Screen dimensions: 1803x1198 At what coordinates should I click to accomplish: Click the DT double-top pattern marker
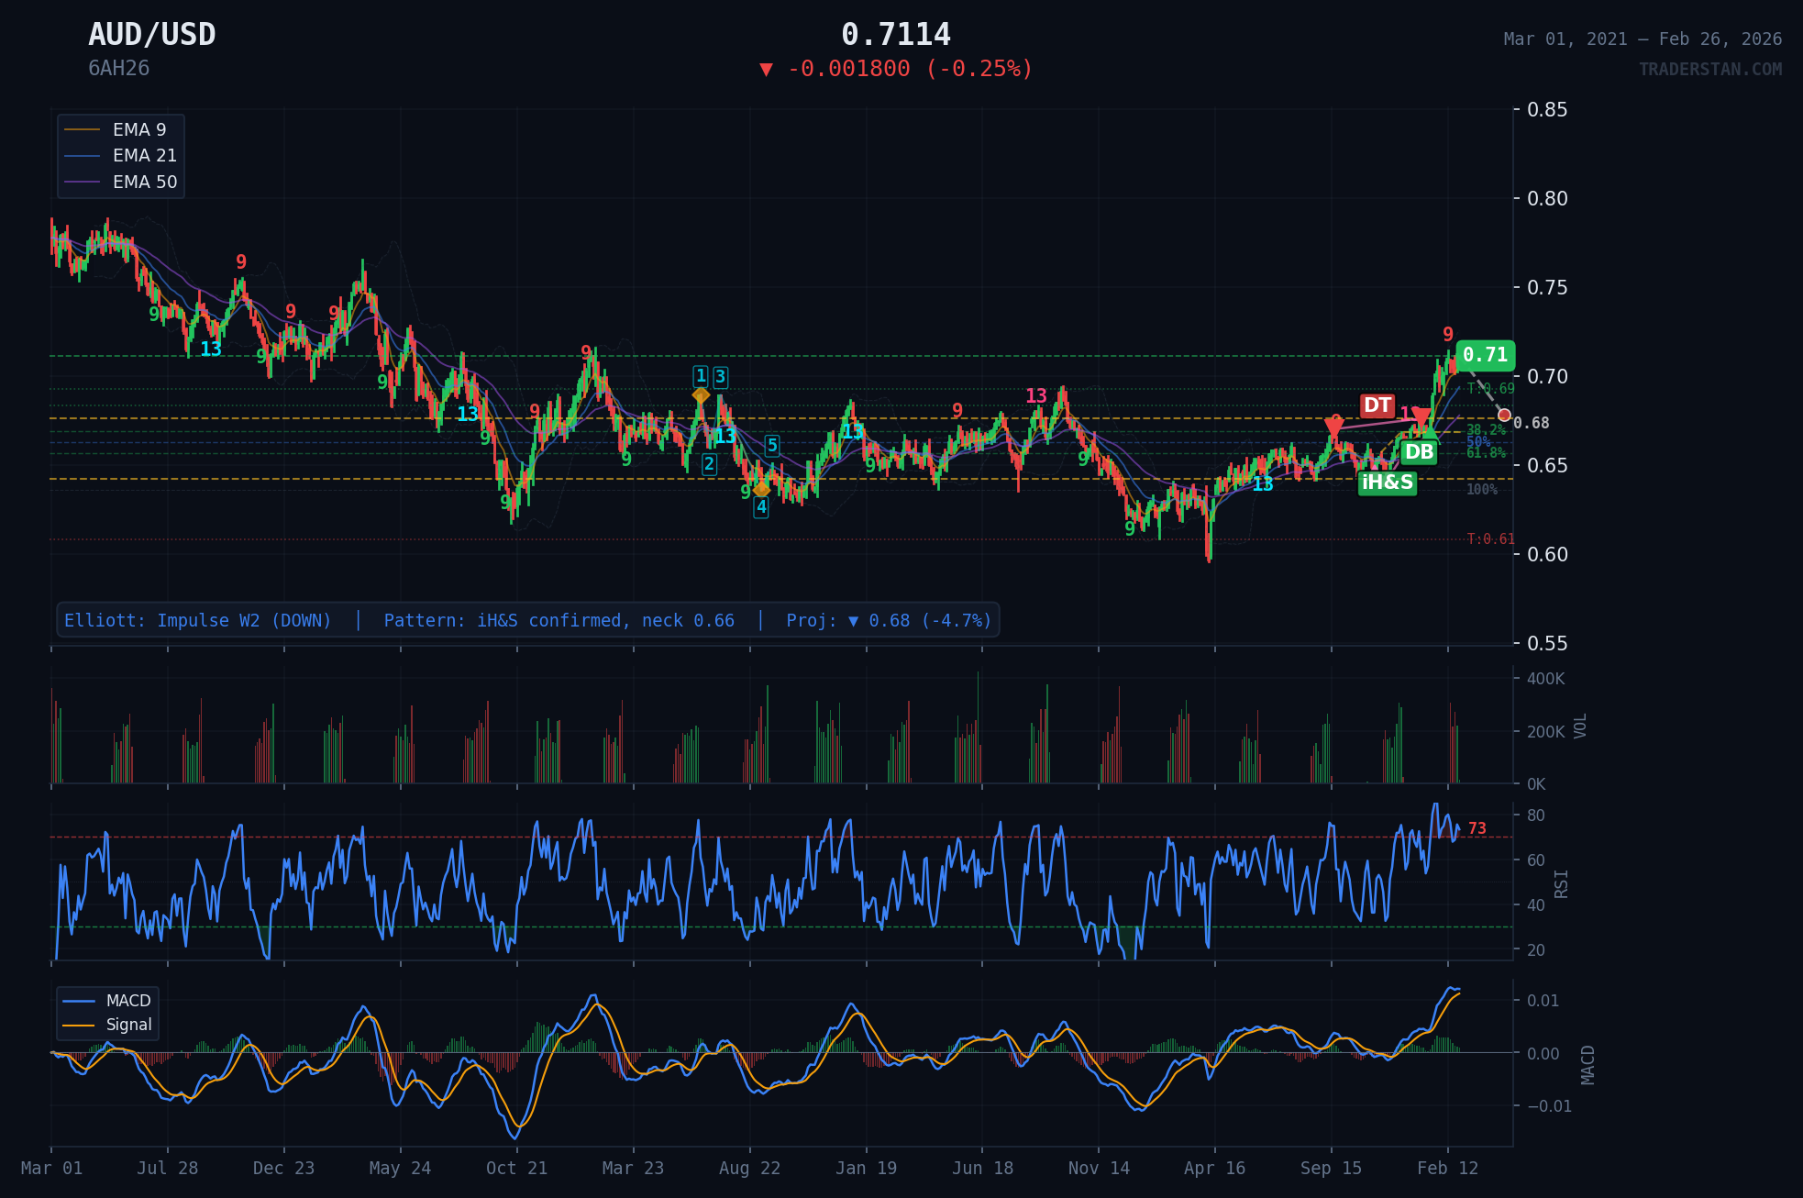[x=1377, y=405]
